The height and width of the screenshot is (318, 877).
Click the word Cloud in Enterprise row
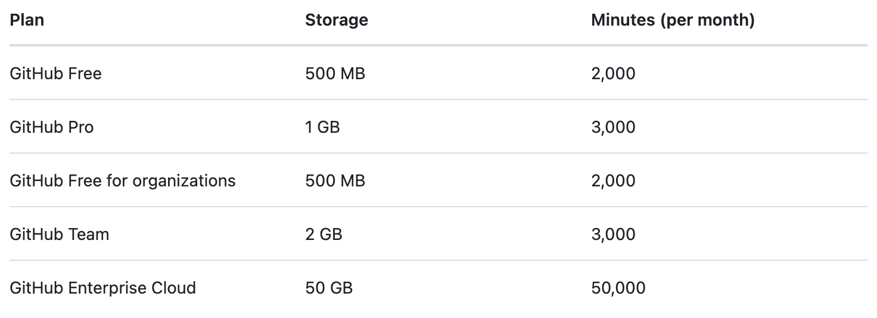tap(175, 288)
